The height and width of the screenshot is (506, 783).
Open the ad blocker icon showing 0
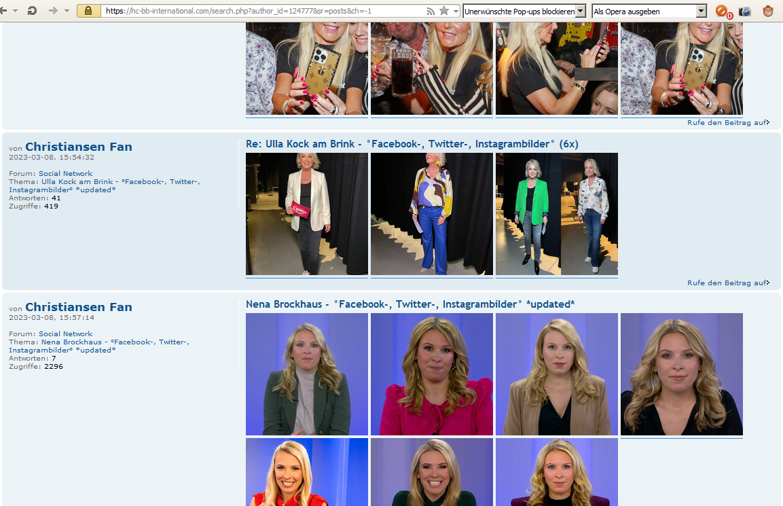[x=723, y=11]
